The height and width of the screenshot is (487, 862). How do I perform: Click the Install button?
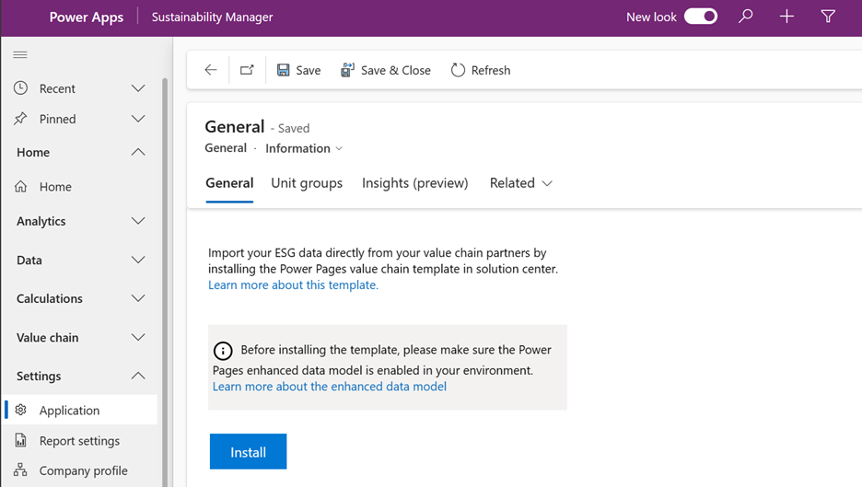[248, 451]
